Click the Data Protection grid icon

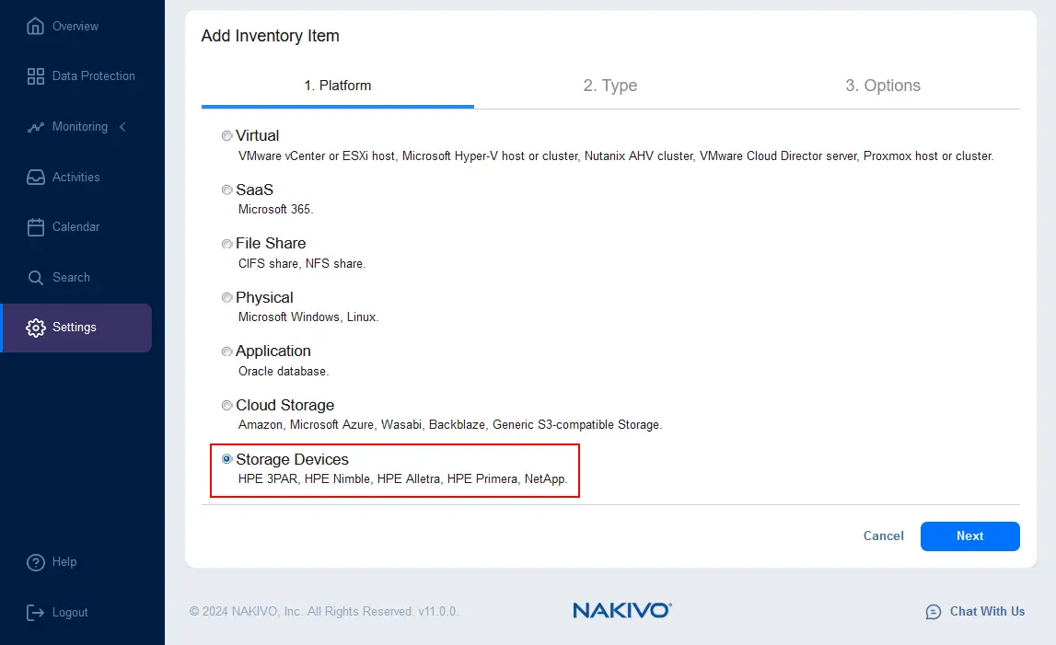pyautogui.click(x=35, y=76)
